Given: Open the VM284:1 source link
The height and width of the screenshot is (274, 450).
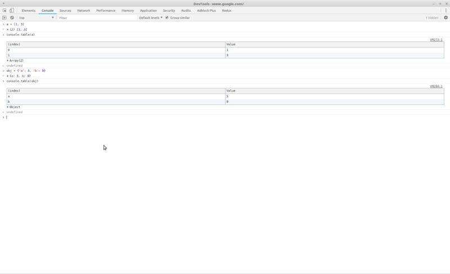Looking at the screenshot, I should (436, 86).
